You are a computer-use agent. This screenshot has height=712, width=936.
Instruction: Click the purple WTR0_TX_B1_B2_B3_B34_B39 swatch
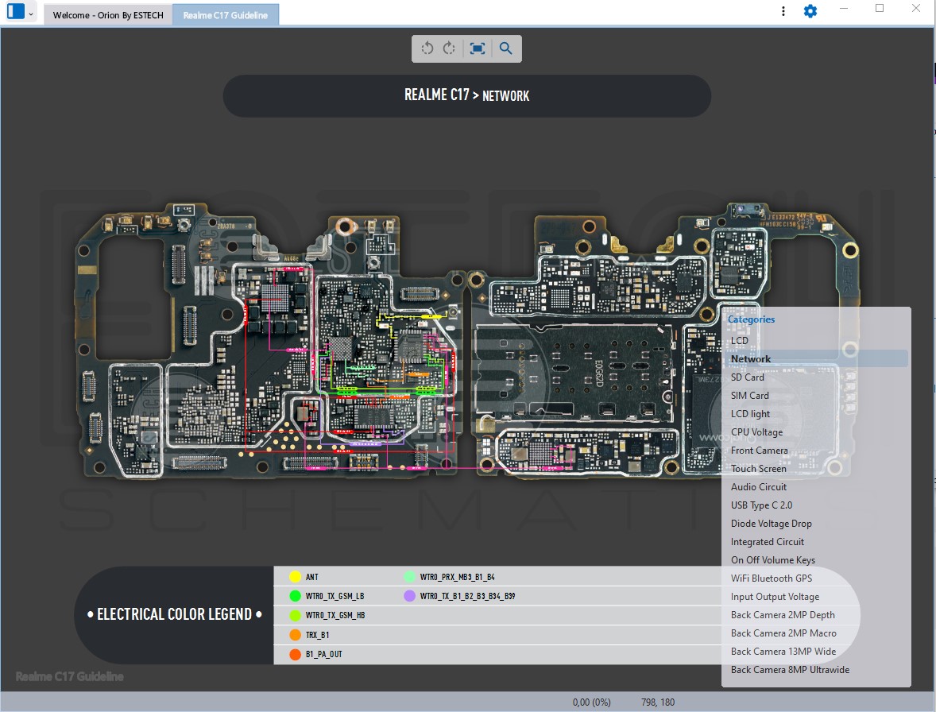point(410,596)
